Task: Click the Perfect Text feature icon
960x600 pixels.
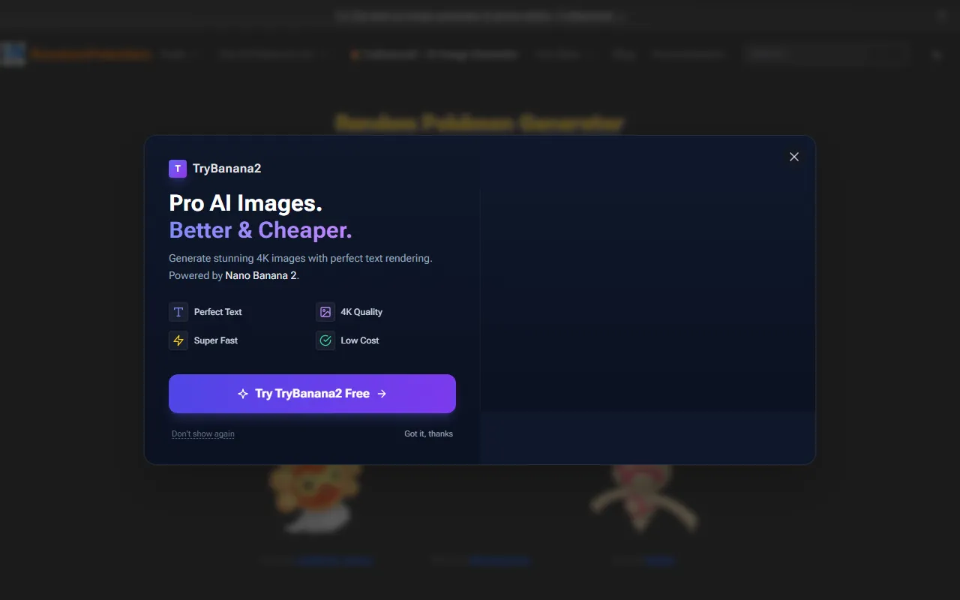Action: (178, 312)
